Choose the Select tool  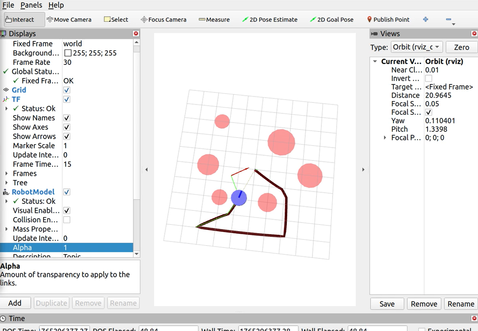pyautogui.click(x=116, y=20)
